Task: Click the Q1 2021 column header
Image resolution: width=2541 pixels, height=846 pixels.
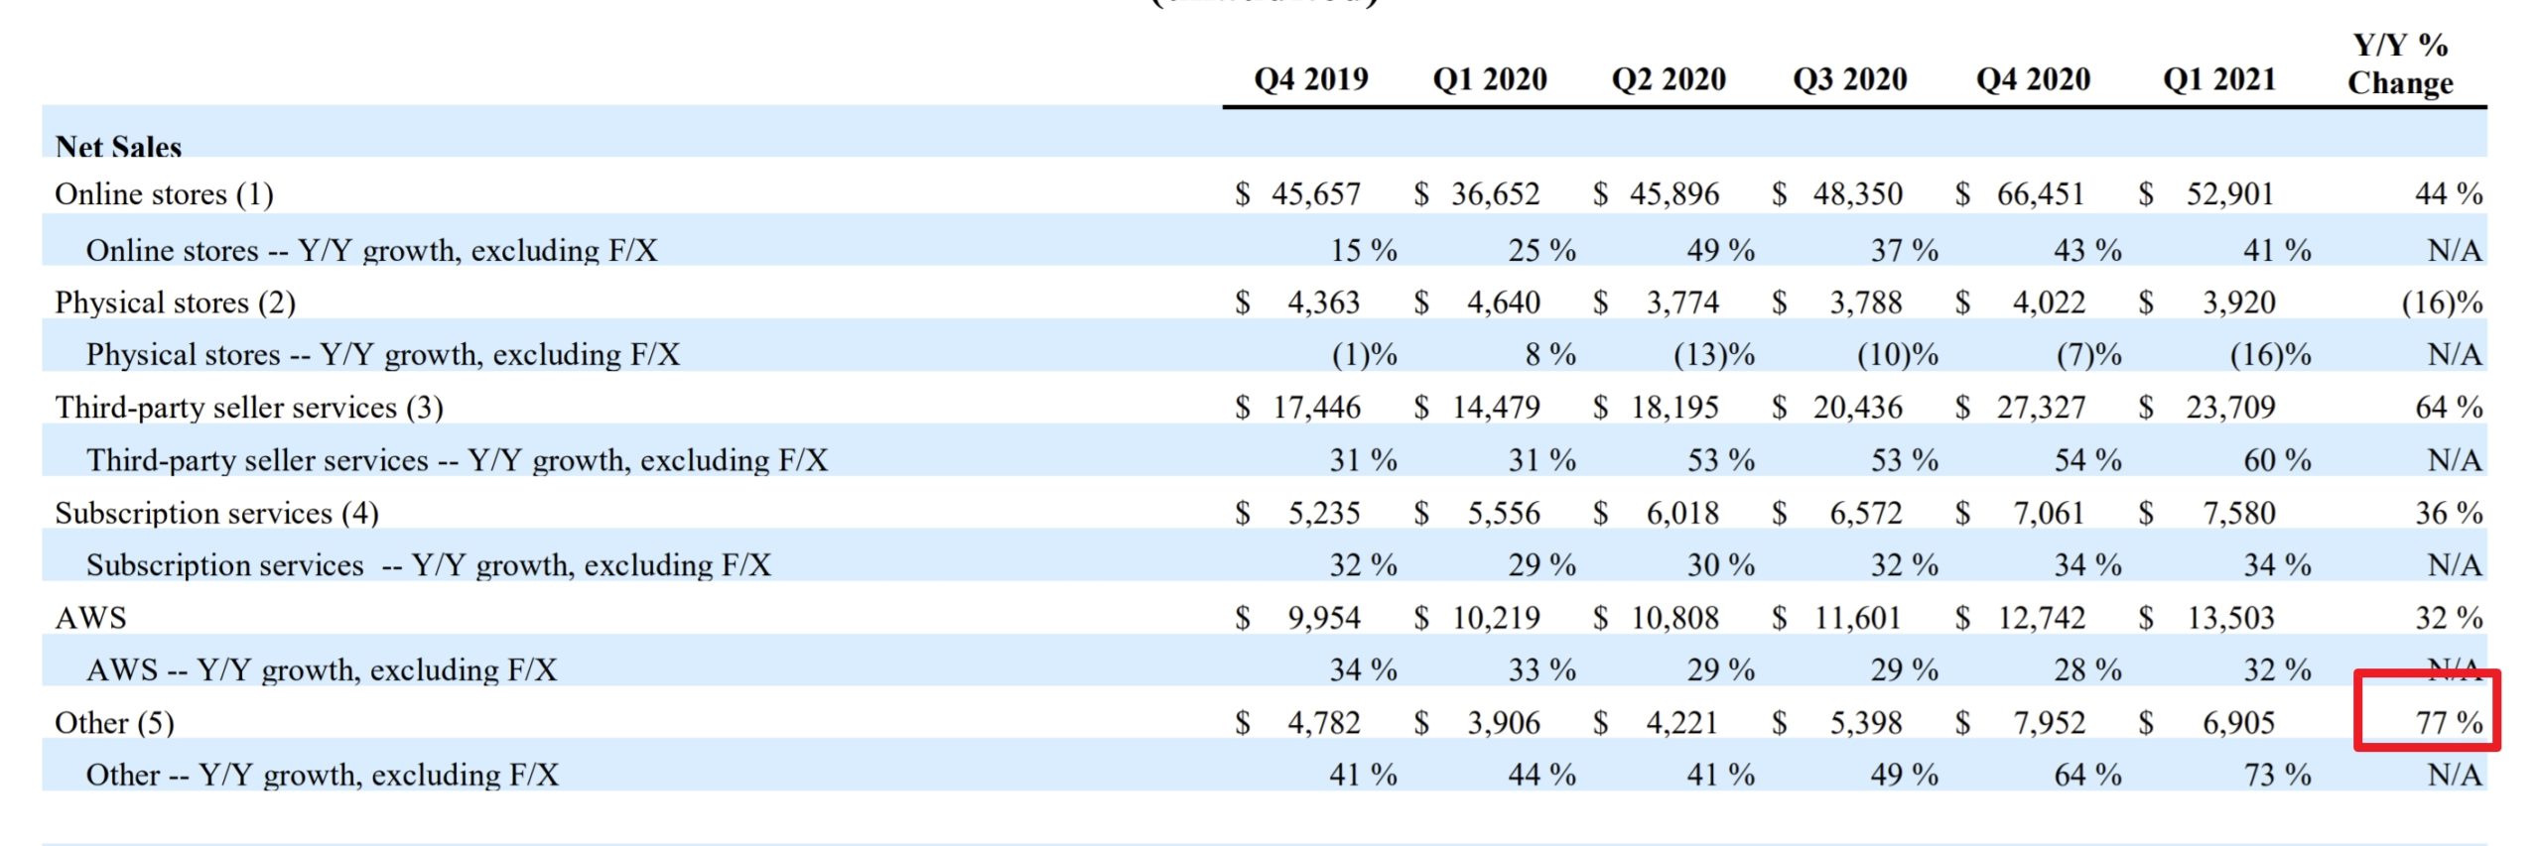Action: pyautogui.click(x=2219, y=78)
